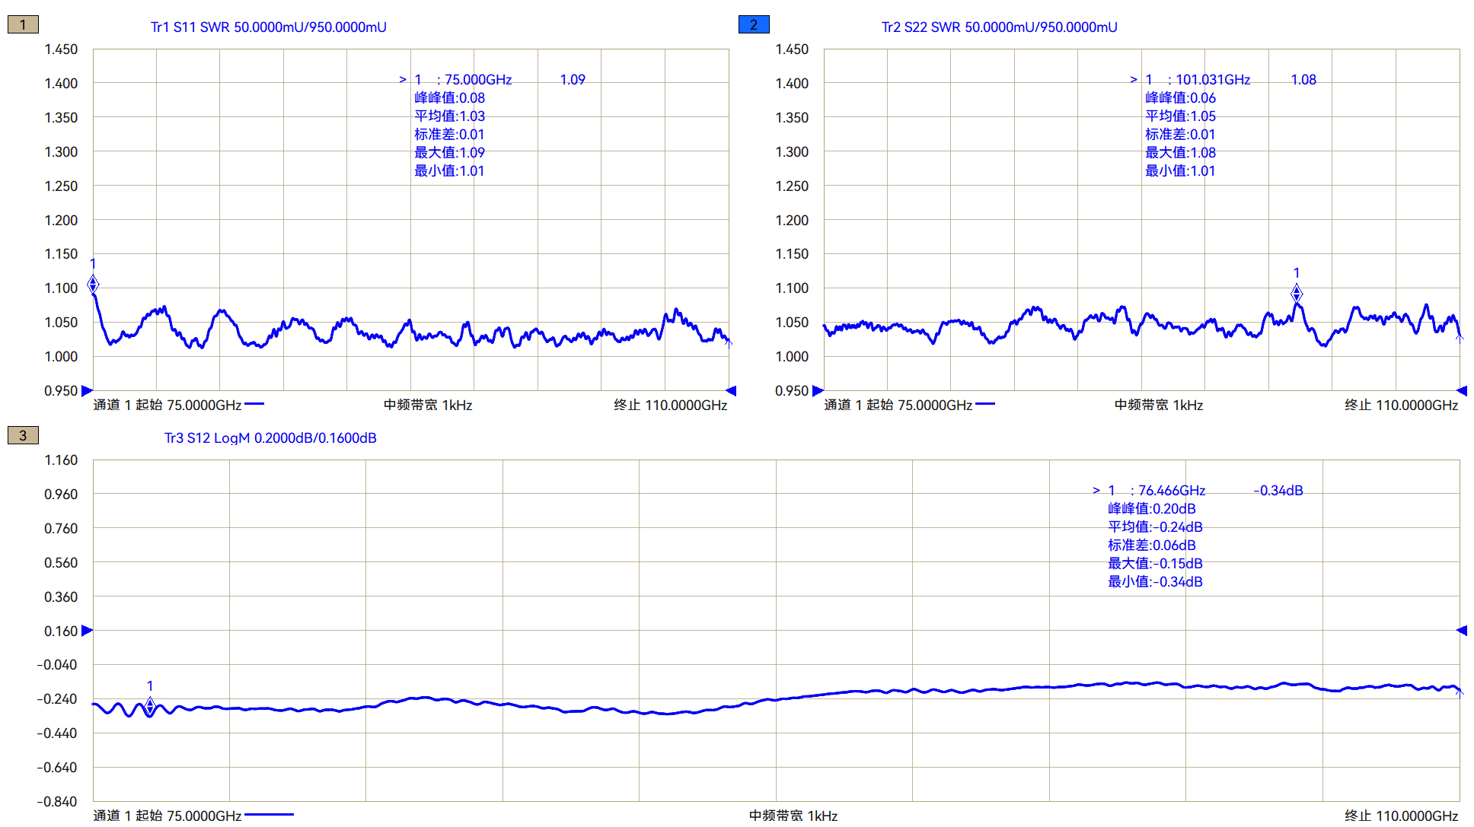Click marker 1 diamond on S12 trace
Screen dimensions: 1474x827
coord(150,706)
